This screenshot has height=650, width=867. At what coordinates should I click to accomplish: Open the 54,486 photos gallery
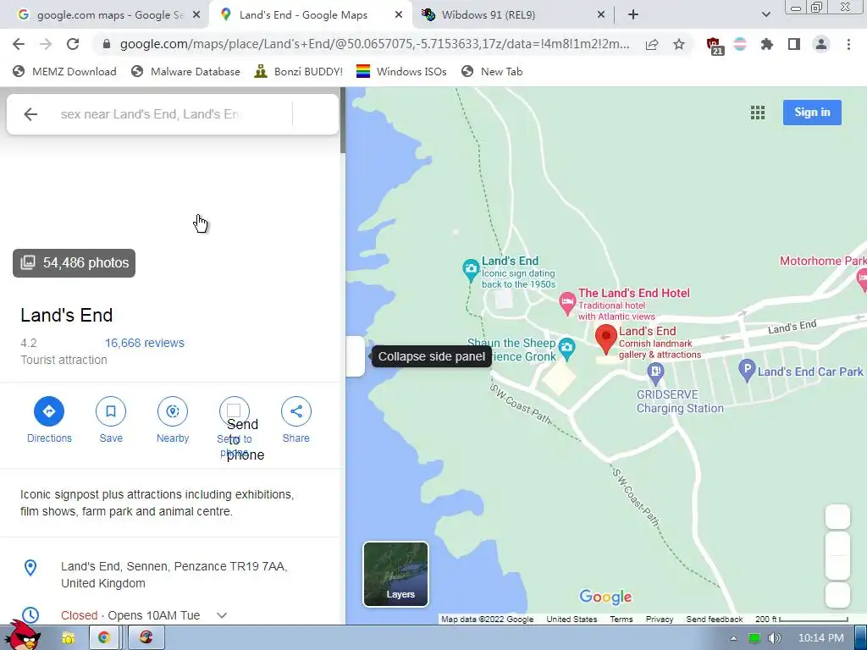point(75,263)
